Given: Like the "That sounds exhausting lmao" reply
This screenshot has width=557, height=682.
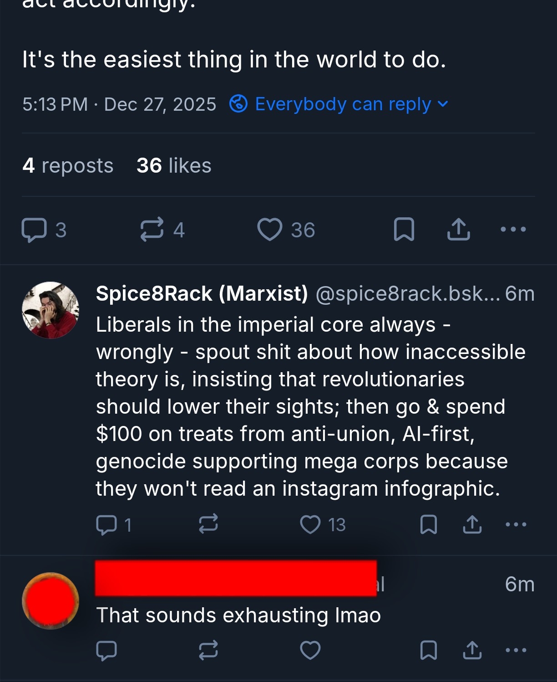Looking at the screenshot, I should [x=310, y=650].
